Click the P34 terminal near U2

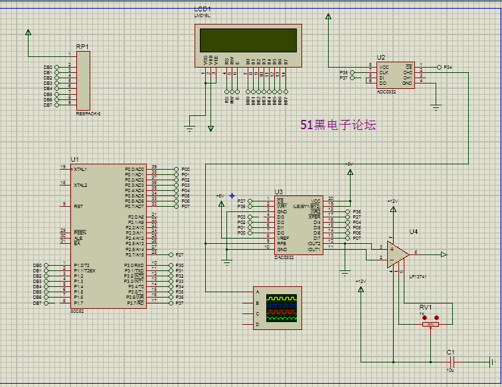pos(440,67)
